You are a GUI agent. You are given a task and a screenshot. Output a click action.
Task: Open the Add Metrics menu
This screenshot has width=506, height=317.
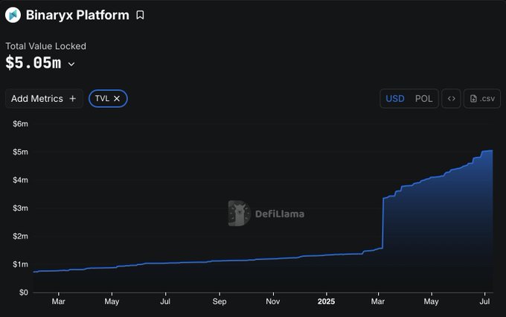[x=44, y=98]
